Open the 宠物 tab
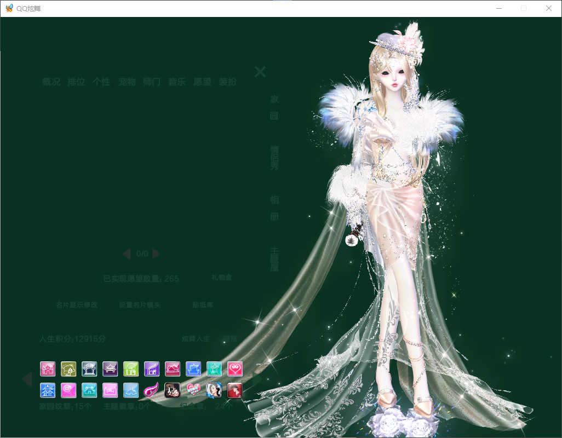This screenshot has width=562, height=438. pos(127,82)
